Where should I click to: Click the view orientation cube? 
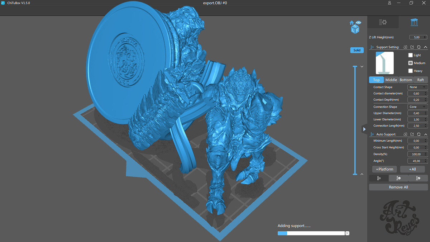[355, 29]
